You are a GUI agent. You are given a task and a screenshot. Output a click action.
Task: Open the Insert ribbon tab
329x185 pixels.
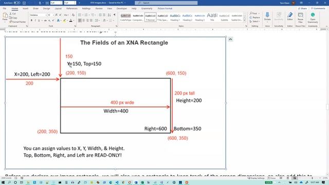click(x=25, y=8)
